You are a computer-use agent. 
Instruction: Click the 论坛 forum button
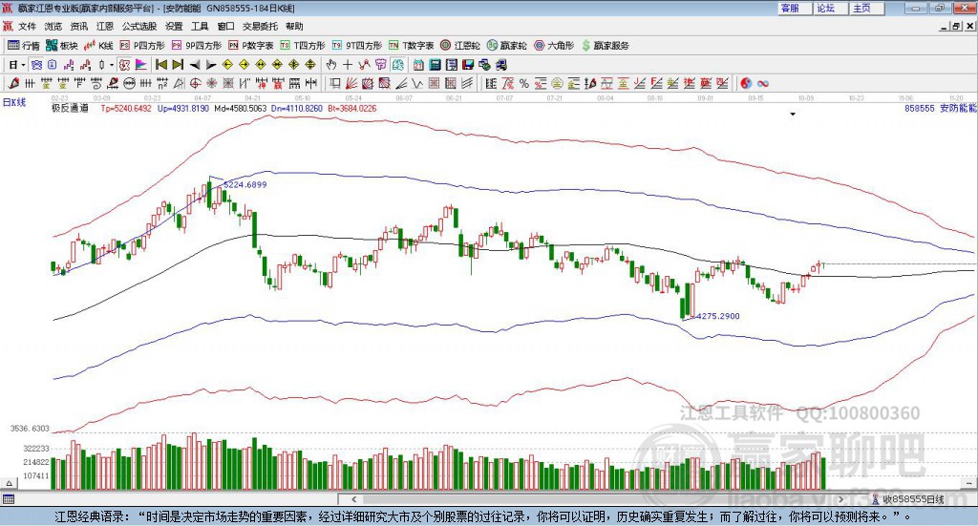(x=826, y=8)
